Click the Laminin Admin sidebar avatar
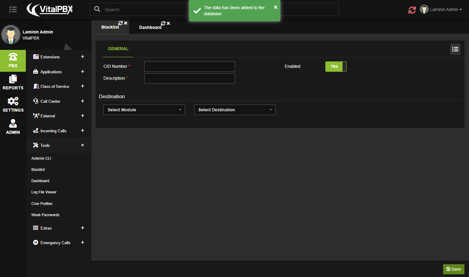Image resolution: width=469 pixels, height=277 pixels. coord(11,35)
